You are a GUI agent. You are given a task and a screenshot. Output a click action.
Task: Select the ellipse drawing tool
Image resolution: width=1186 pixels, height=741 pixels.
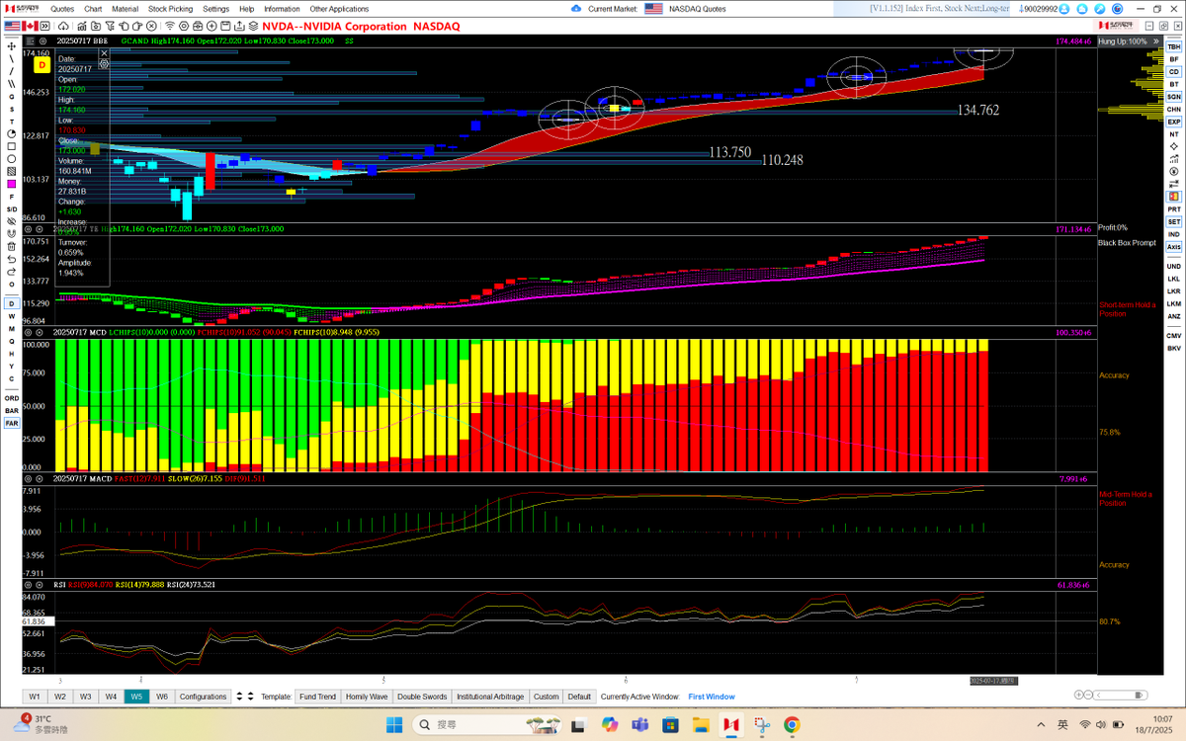[x=12, y=158]
